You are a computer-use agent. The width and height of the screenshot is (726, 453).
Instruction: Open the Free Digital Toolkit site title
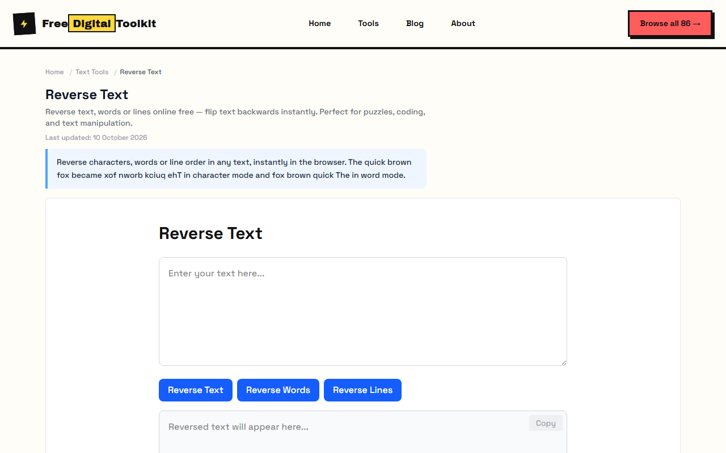pos(99,24)
